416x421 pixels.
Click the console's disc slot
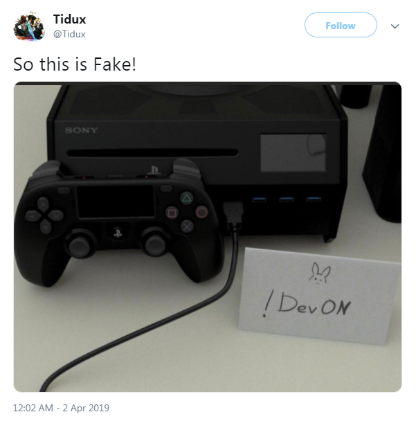[152, 153]
